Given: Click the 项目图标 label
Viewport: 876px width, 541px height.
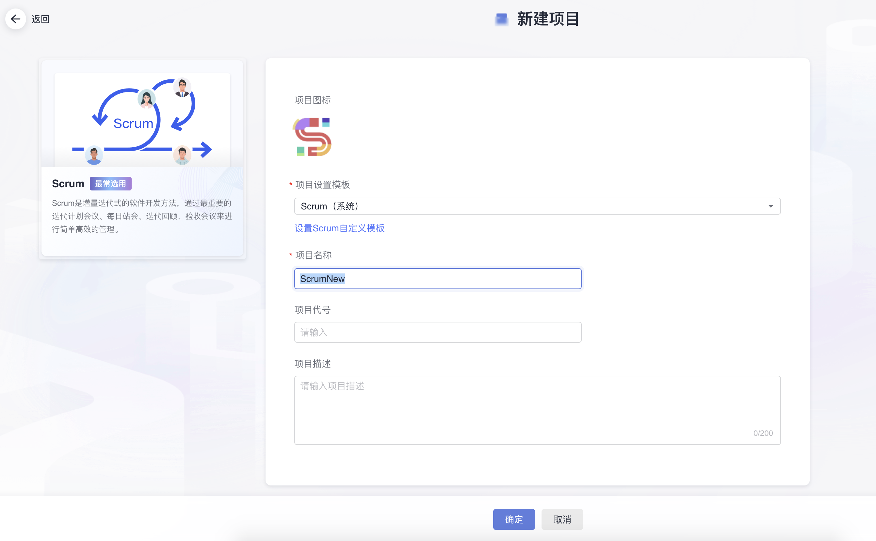Looking at the screenshot, I should [313, 100].
